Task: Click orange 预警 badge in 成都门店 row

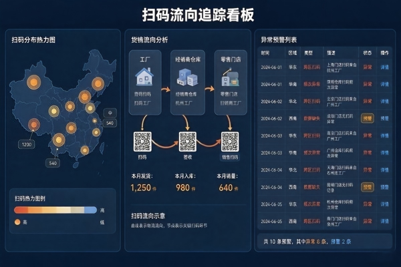Action: (368, 118)
